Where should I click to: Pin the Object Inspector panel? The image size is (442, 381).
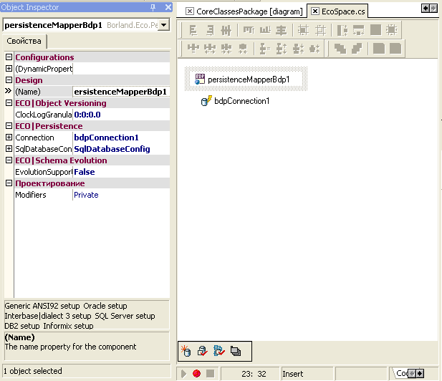(153, 7)
